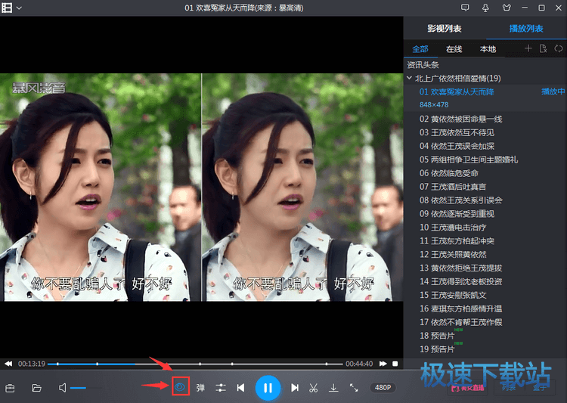Pause the video with the blue button
The width and height of the screenshot is (567, 403).
tap(268, 388)
